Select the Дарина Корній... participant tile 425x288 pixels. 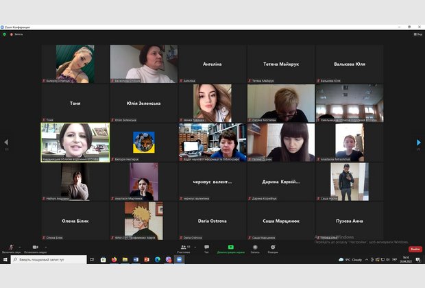click(x=281, y=182)
